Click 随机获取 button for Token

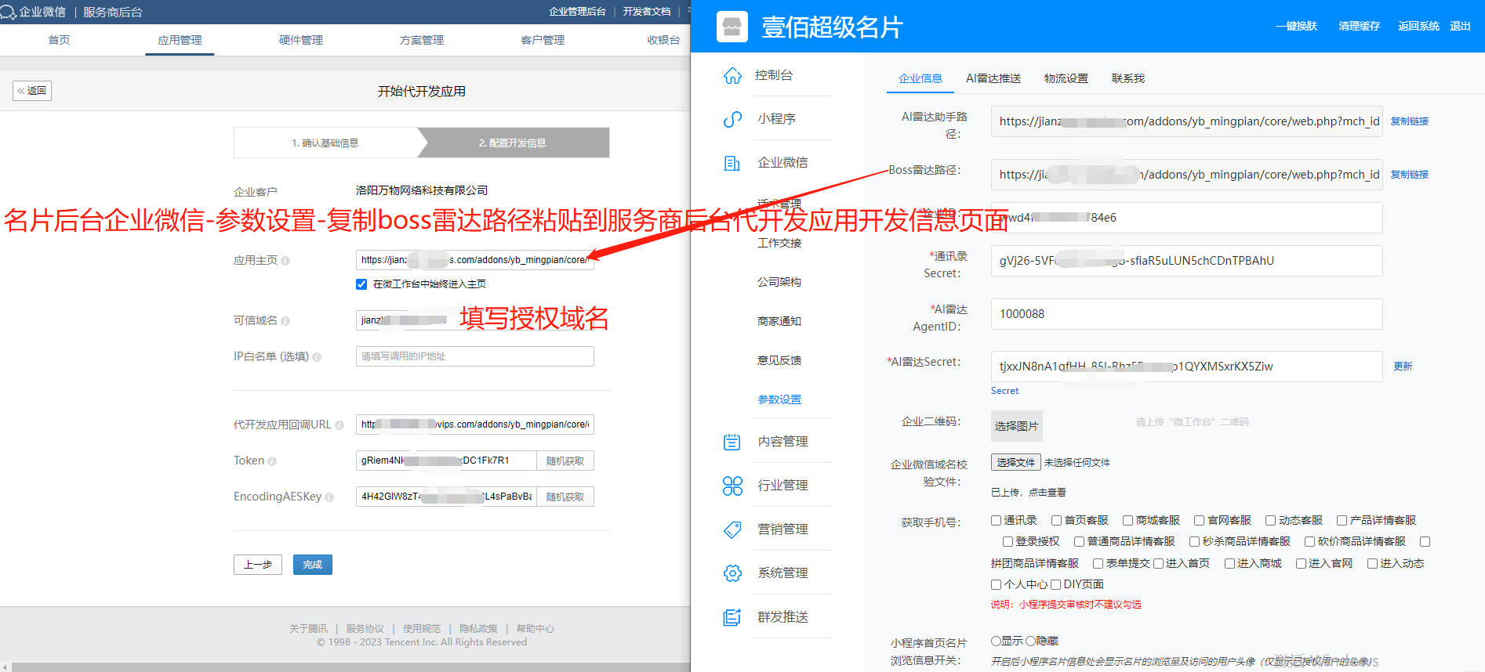[x=565, y=461]
